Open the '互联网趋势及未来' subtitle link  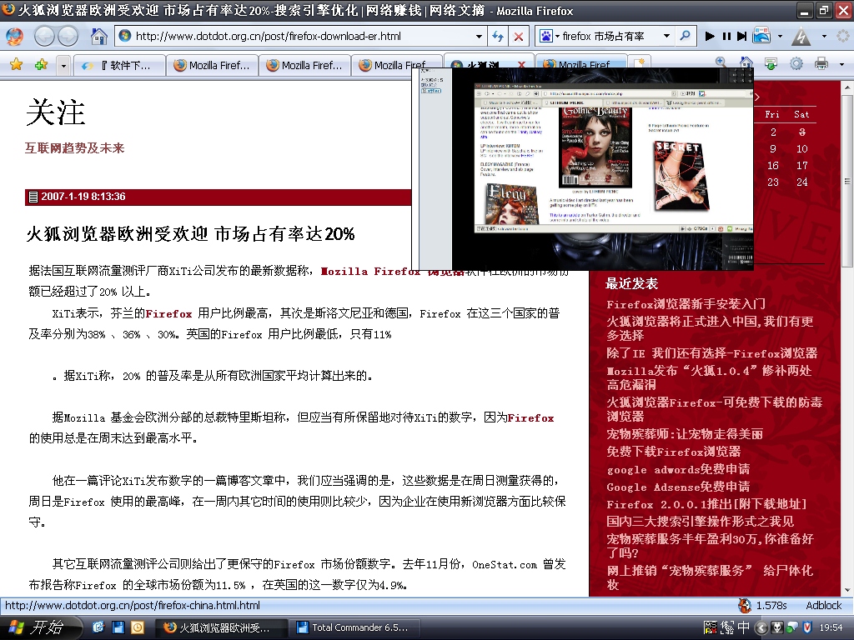point(74,148)
